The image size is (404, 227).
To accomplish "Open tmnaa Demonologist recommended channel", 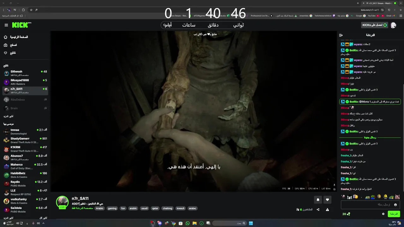I will point(25,131).
